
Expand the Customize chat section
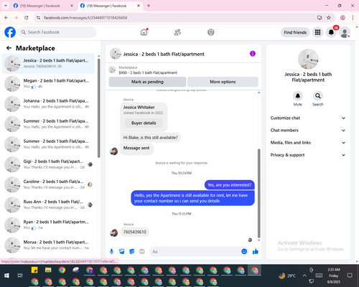[x=308, y=118]
